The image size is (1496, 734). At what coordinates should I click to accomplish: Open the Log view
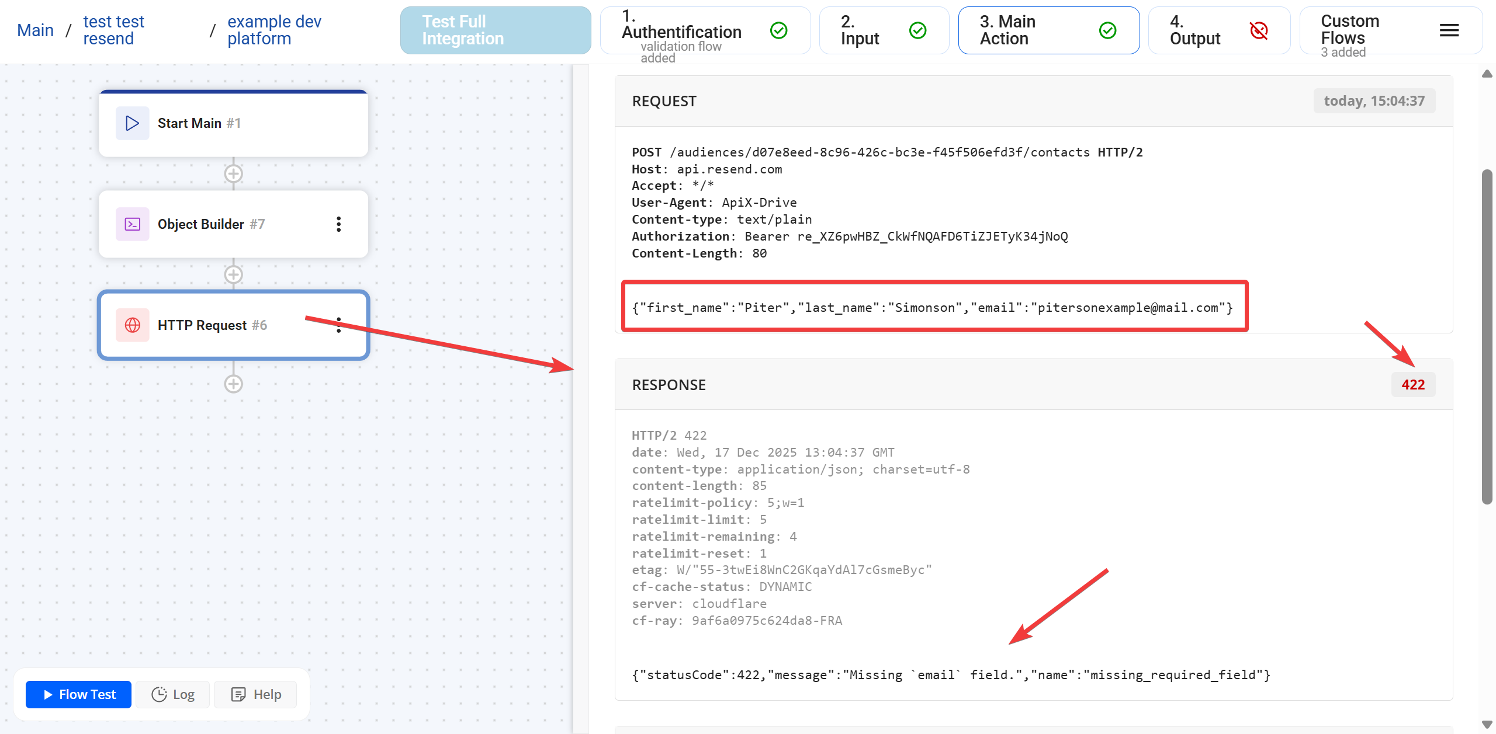172,694
